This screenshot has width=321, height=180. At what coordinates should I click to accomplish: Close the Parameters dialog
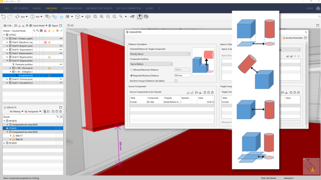point(306,32)
